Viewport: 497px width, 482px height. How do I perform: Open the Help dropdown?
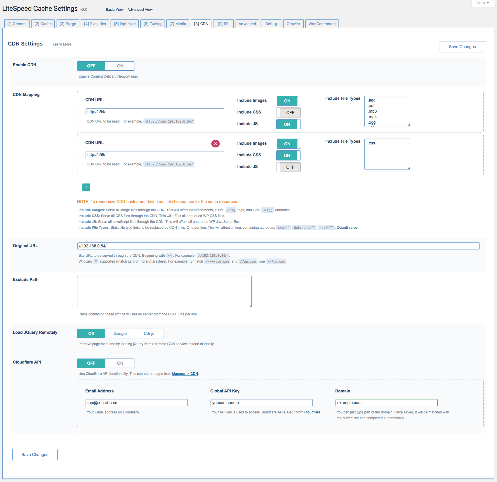pyautogui.click(x=482, y=3)
